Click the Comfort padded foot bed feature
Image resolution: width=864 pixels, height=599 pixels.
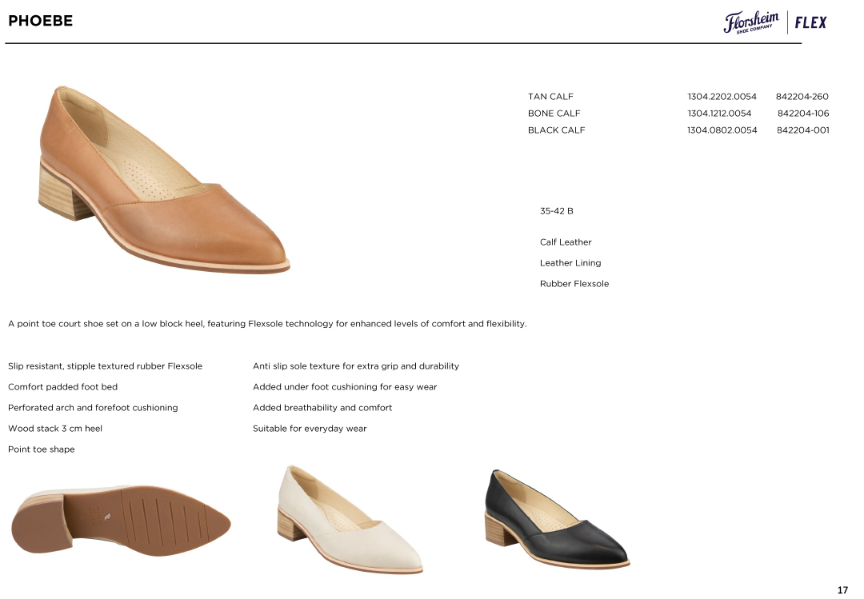(x=62, y=387)
